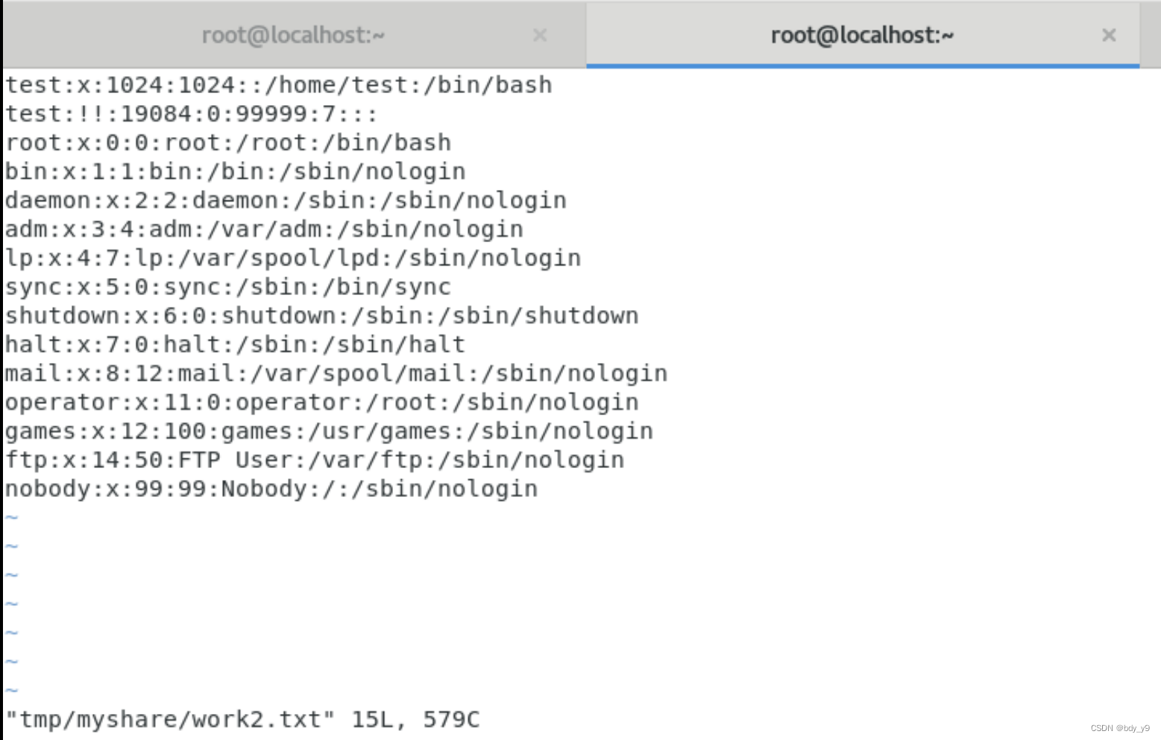Select the shutdown account line
Screen dimensions: 1161x740
pyautogui.click(x=321, y=315)
